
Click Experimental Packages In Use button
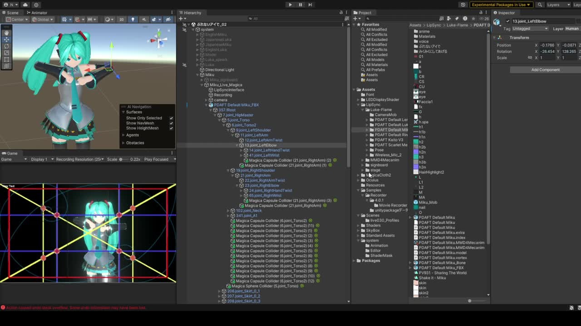(x=501, y=5)
